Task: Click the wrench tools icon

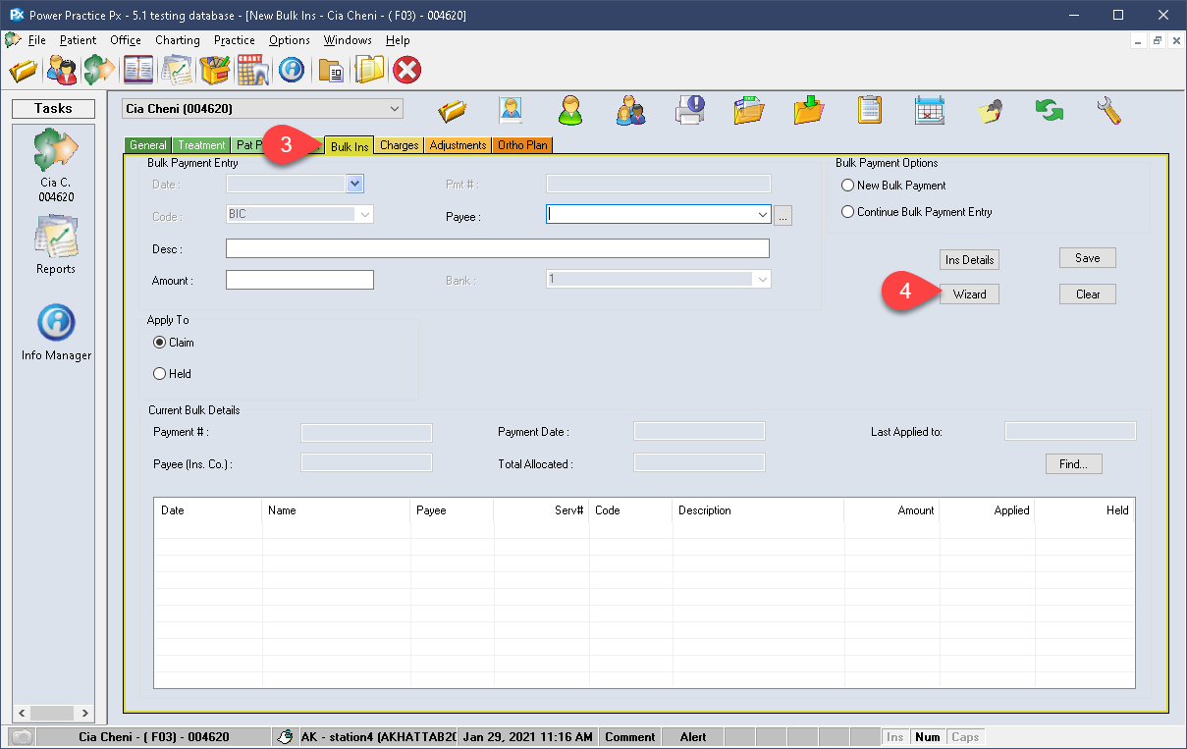Action: click(x=1108, y=110)
